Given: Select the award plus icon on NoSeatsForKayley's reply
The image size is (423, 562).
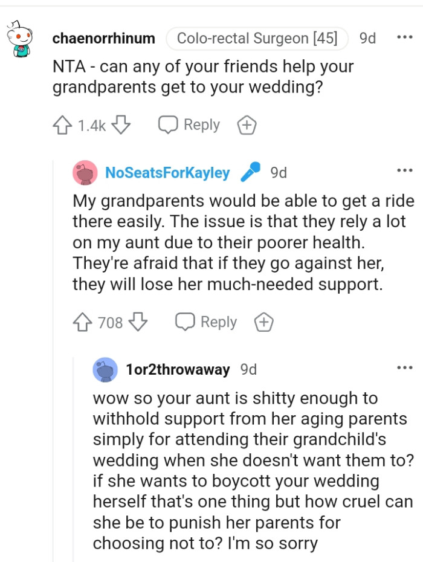Looking at the screenshot, I should coord(263,322).
